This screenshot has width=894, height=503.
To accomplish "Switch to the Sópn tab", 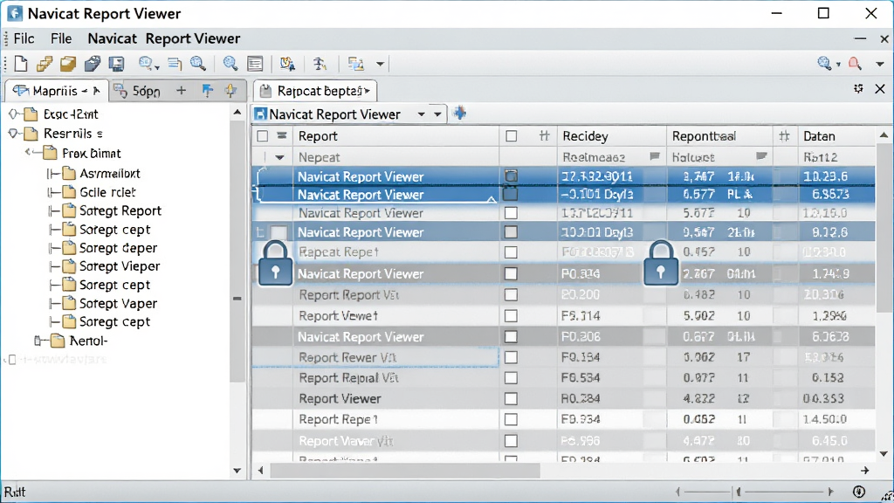I will tap(137, 91).
